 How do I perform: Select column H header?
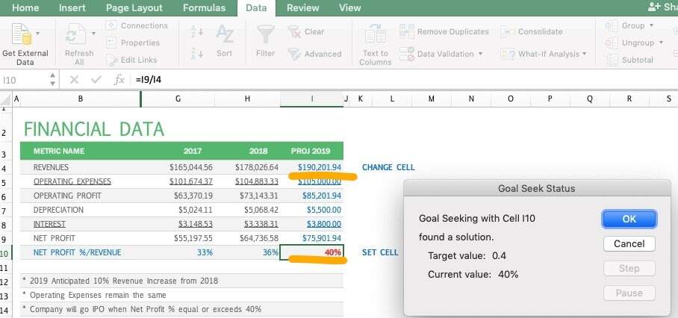tap(247, 99)
